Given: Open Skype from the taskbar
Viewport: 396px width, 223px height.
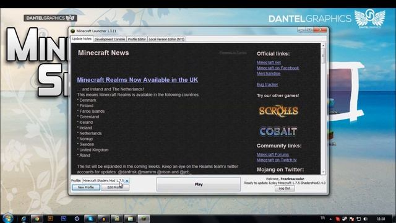Looking at the screenshot, I should click(x=90, y=219).
